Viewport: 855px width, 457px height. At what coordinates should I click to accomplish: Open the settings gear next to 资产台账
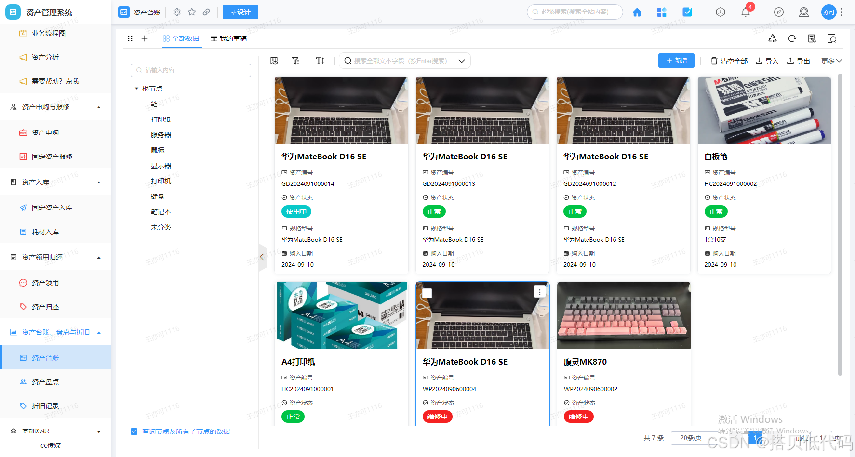tap(177, 12)
